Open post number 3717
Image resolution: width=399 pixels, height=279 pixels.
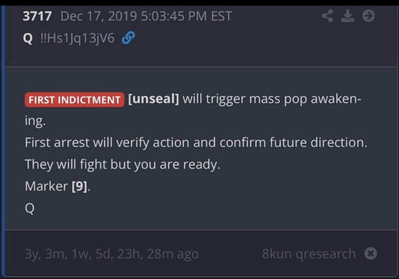pos(37,16)
